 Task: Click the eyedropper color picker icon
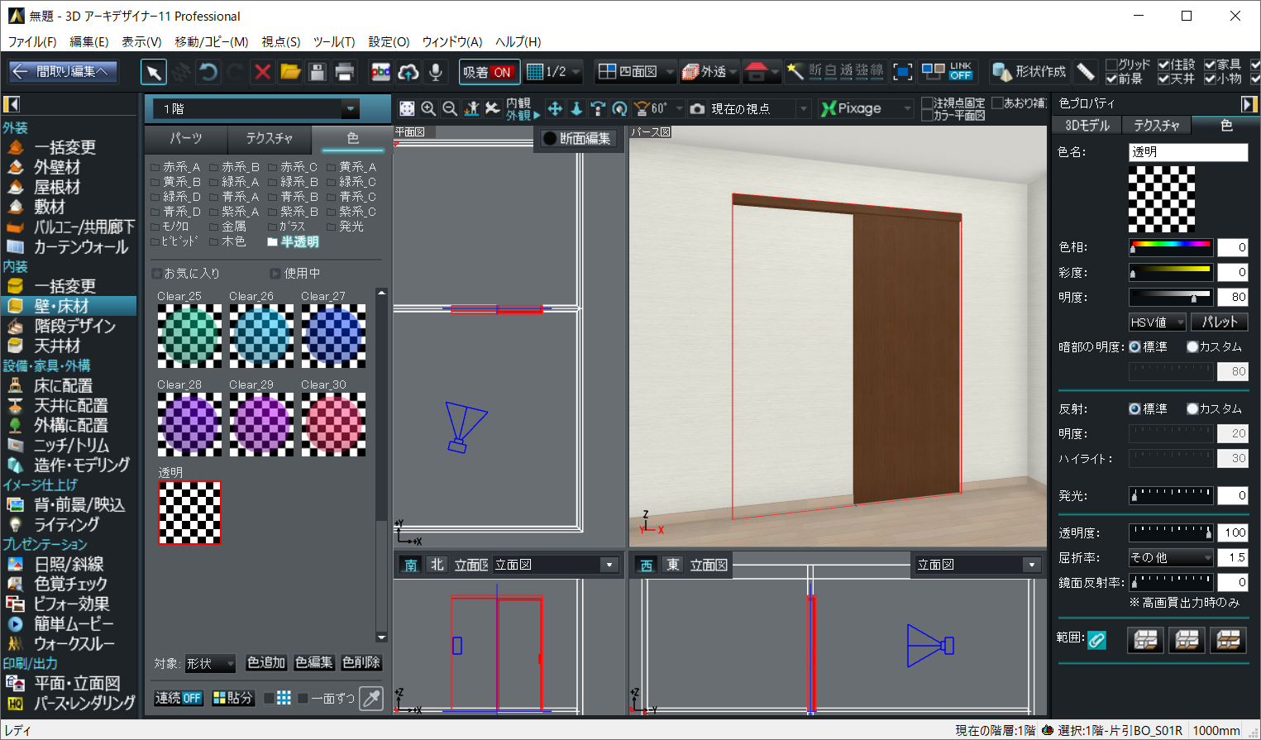pyautogui.click(x=372, y=699)
